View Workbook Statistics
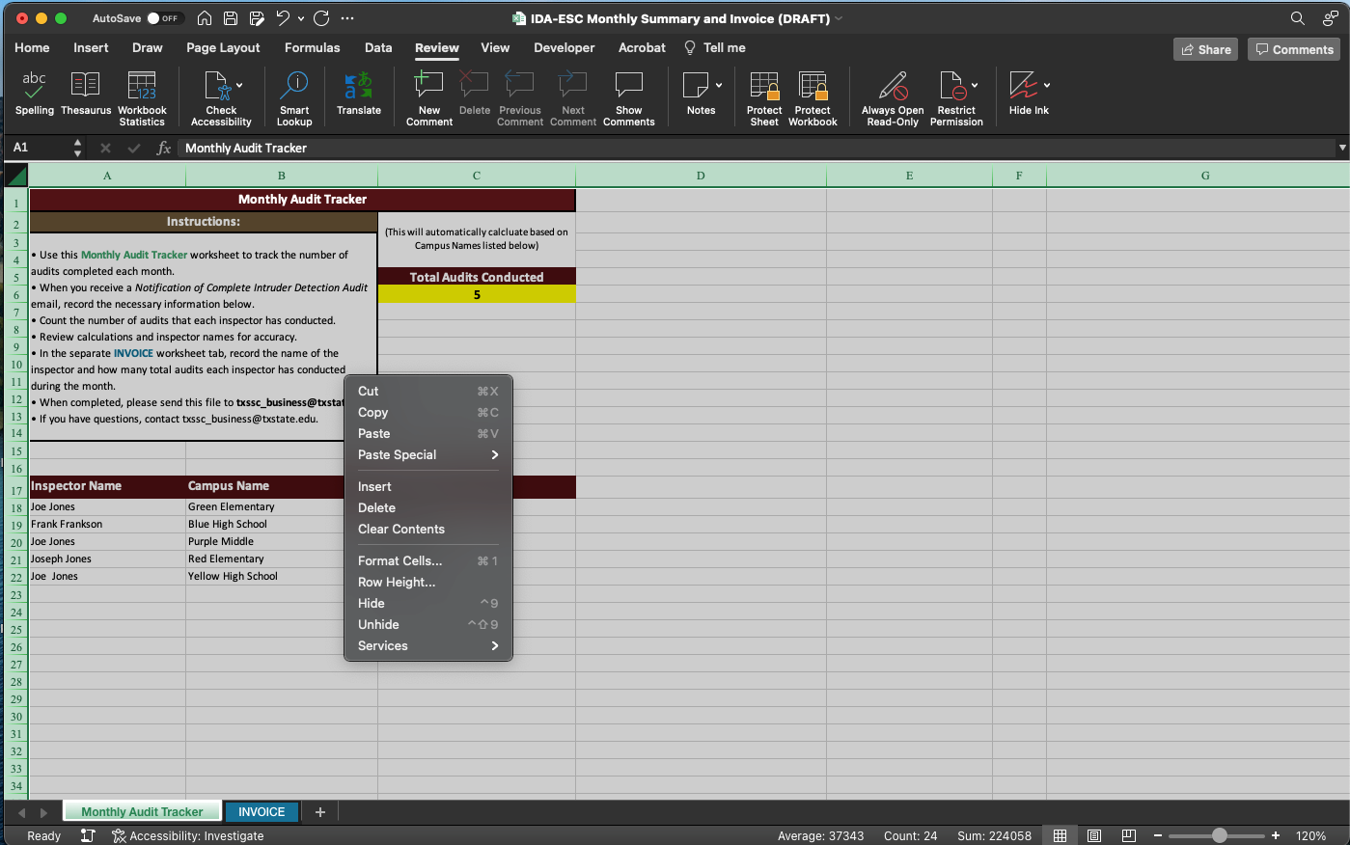The width and height of the screenshot is (1350, 845). (142, 92)
